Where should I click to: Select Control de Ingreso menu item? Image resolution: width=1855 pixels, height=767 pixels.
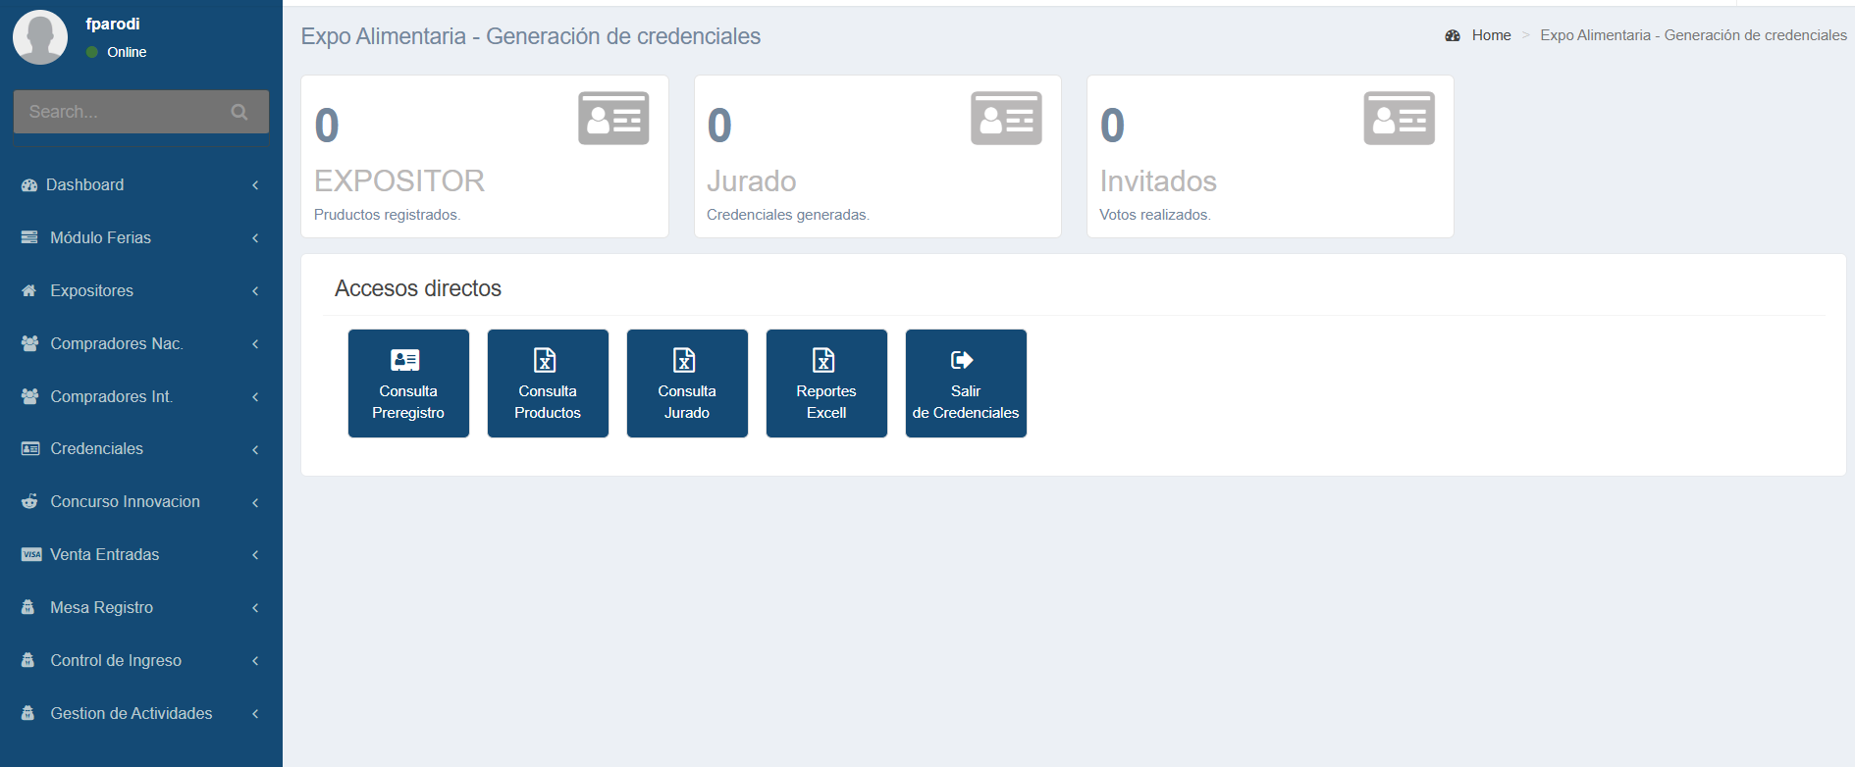pos(116,661)
